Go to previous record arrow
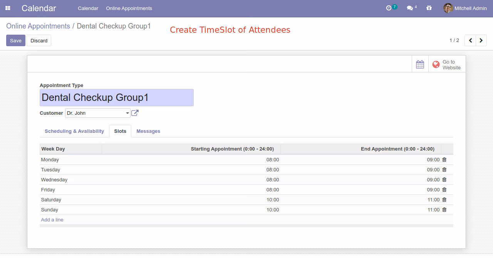This screenshot has height=258, width=493. pyautogui.click(x=470, y=40)
